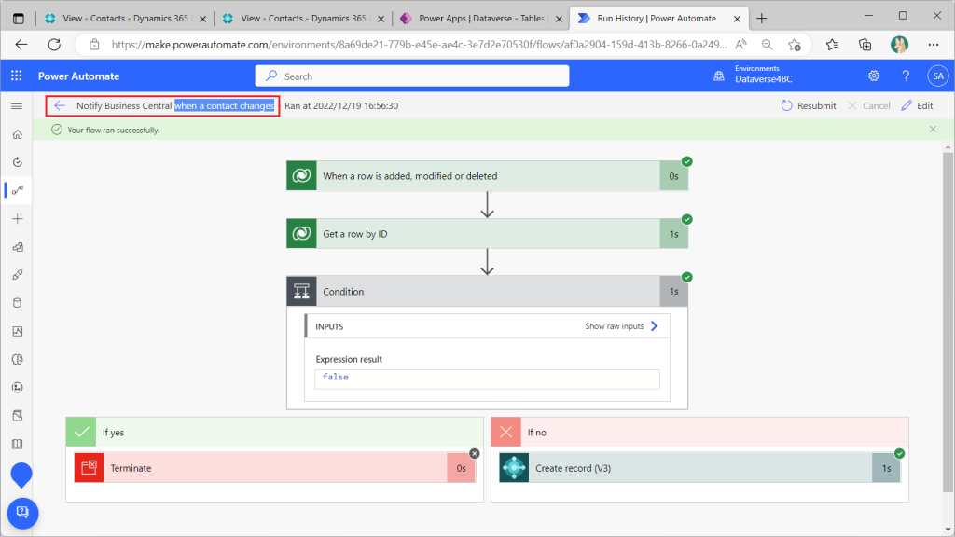Viewport: 955px width, 537px height.
Task: Open the Settings gear icon
Action: [x=873, y=76]
